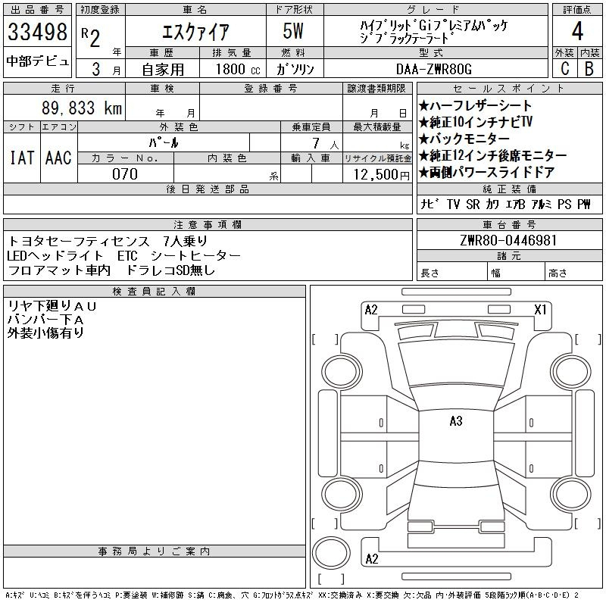Click the chassis number ZWR80-0446981
This screenshot has height=606, width=606.
(508, 240)
